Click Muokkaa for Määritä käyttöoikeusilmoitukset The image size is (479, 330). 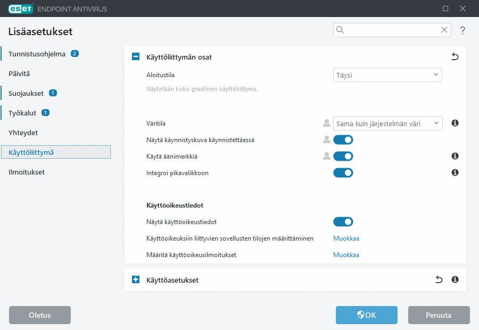coord(346,255)
